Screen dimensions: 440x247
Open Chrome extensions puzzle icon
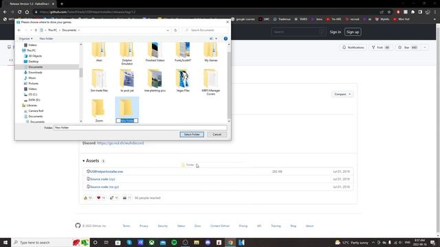point(412,12)
